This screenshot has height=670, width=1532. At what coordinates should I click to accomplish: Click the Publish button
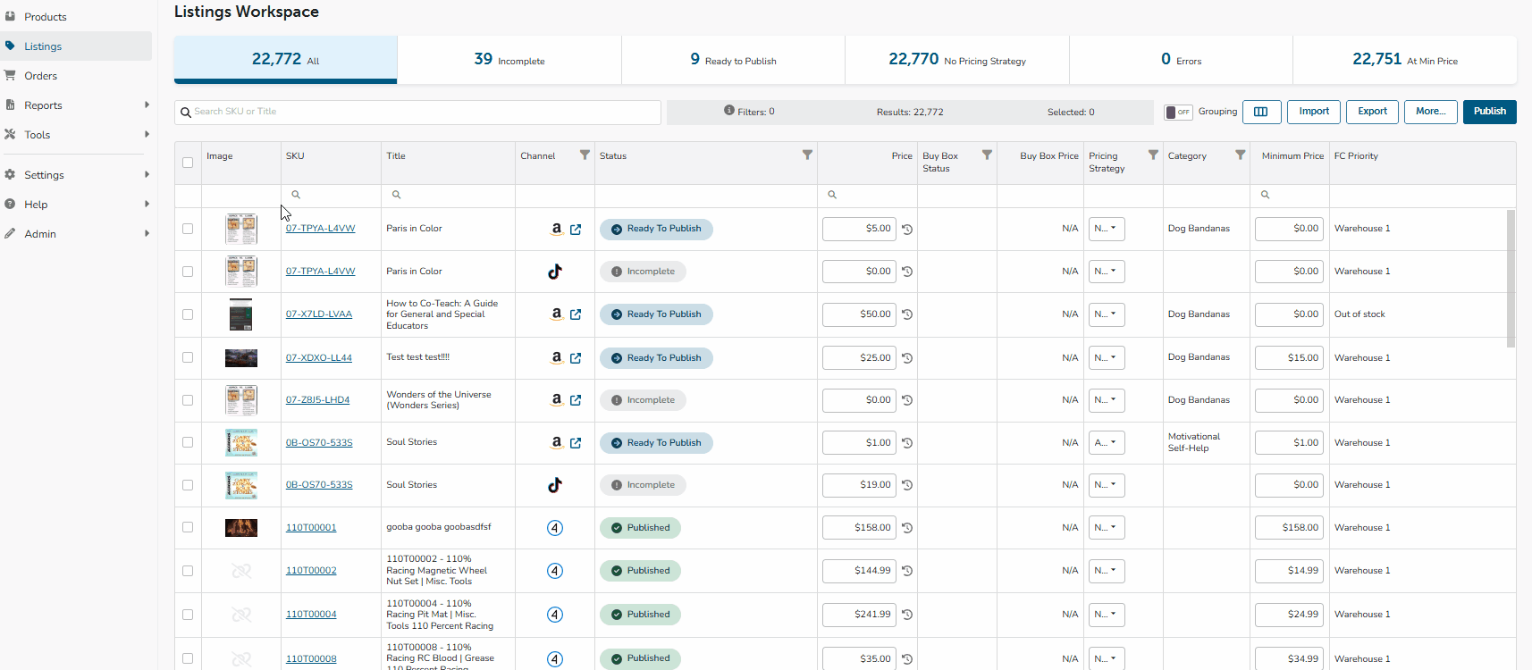1489,112
